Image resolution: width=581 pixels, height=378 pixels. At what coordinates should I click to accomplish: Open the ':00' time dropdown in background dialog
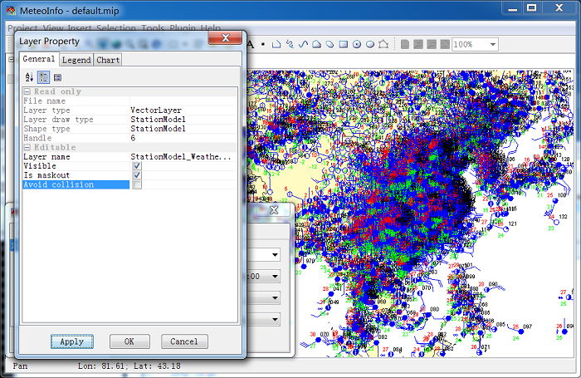click(x=275, y=276)
